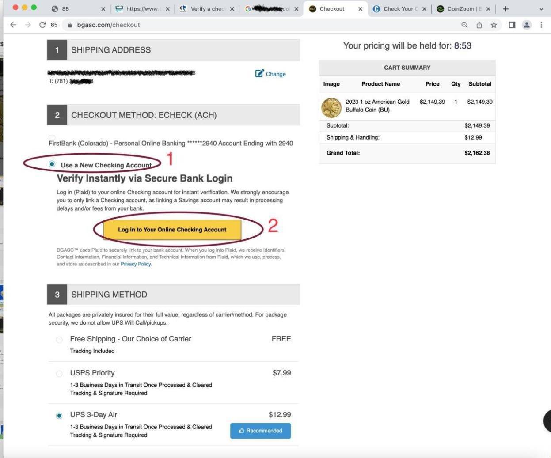Image resolution: width=551 pixels, height=458 pixels.
Task: Open Chrome profile avatar
Action: pyautogui.click(x=527, y=25)
